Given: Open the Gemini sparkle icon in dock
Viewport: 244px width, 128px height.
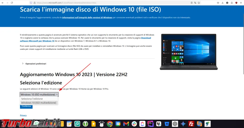Looking at the screenshot, I should tap(183, 124).
